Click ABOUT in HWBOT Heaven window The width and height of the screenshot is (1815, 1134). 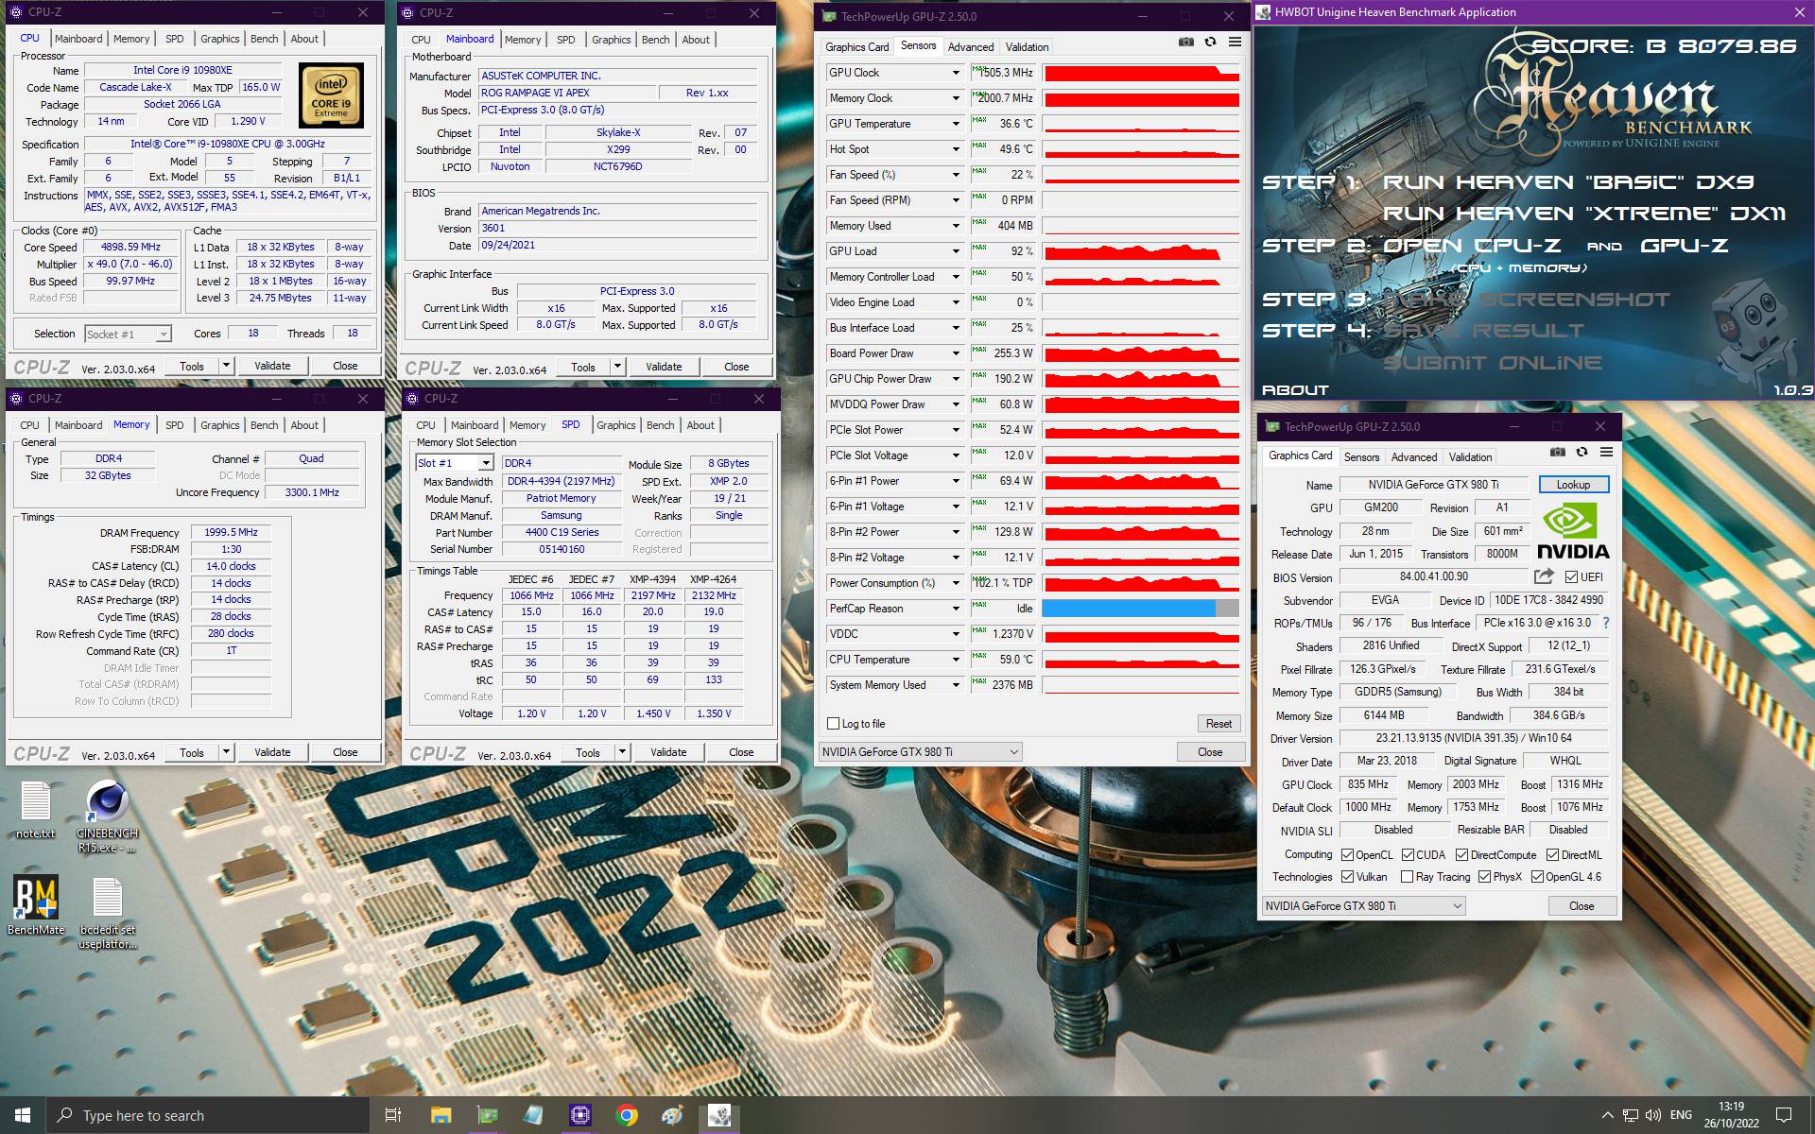[x=1295, y=390]
